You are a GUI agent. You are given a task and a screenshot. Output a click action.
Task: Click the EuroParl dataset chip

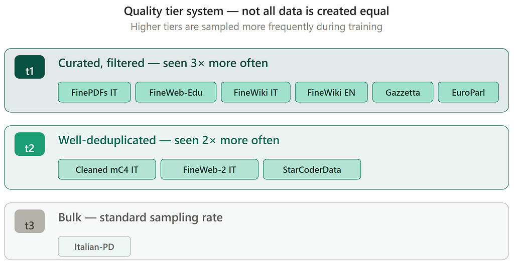[468, 92]
